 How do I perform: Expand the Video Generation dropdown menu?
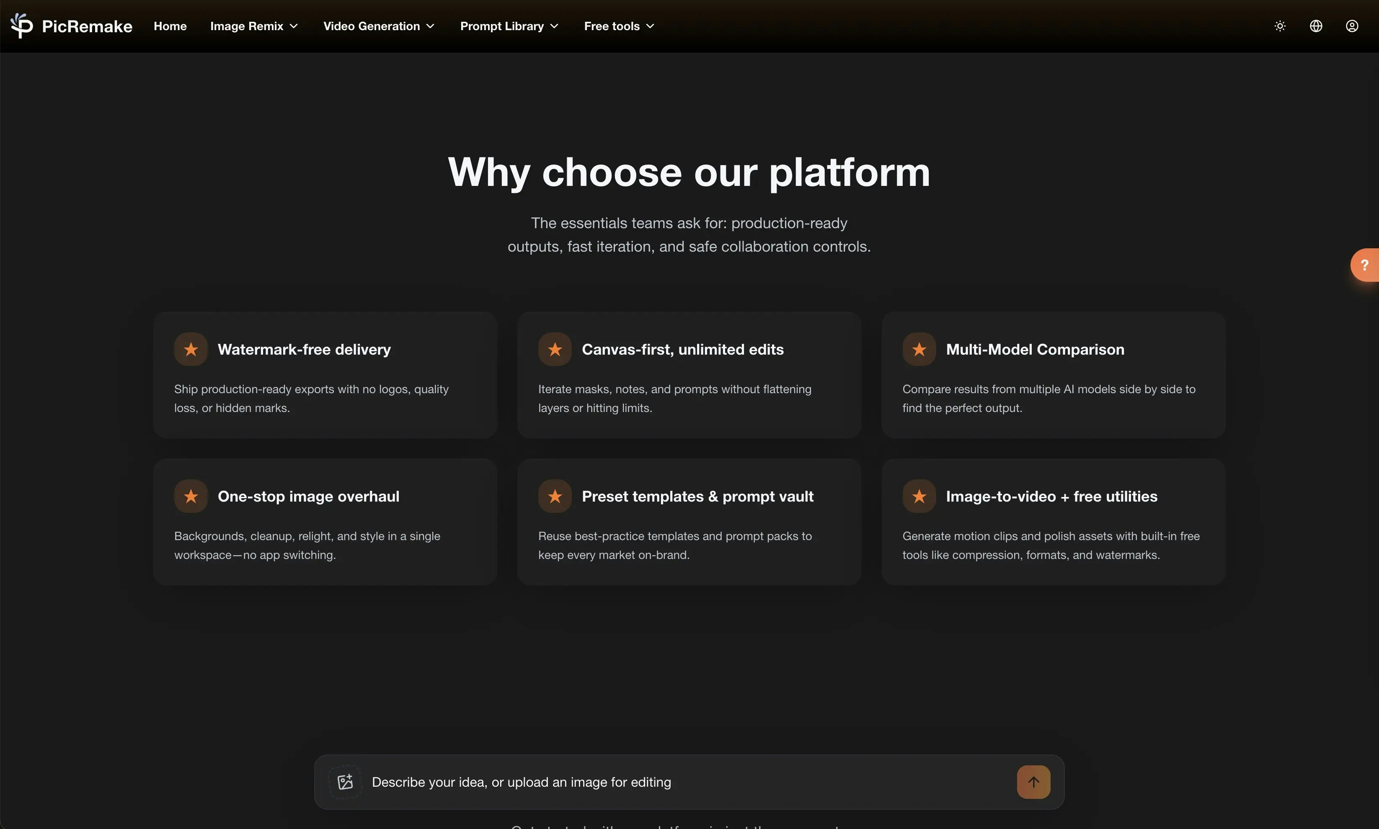(x=379, y=26)
